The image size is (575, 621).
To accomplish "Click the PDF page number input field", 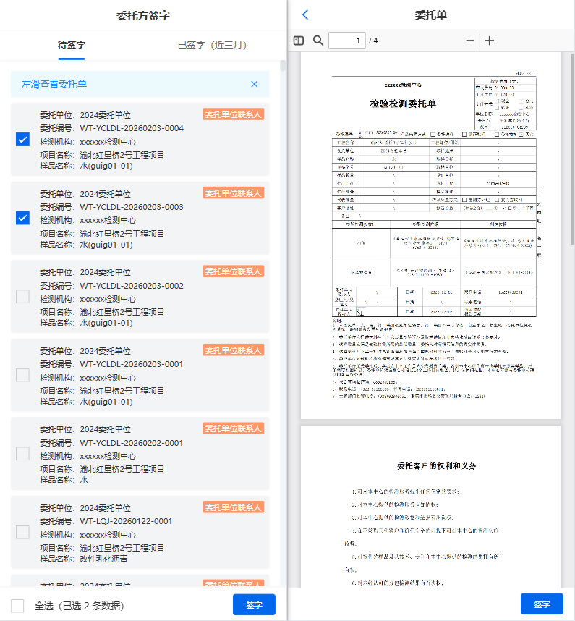I will point(346,41).
